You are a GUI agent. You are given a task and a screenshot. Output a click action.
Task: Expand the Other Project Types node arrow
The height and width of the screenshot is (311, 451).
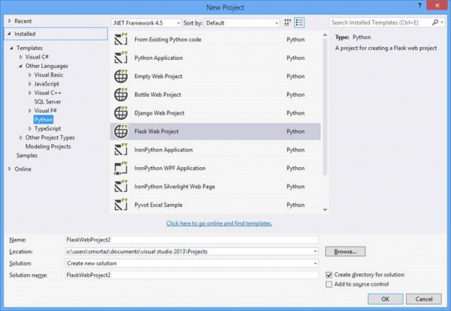click(x=21, y=138)
